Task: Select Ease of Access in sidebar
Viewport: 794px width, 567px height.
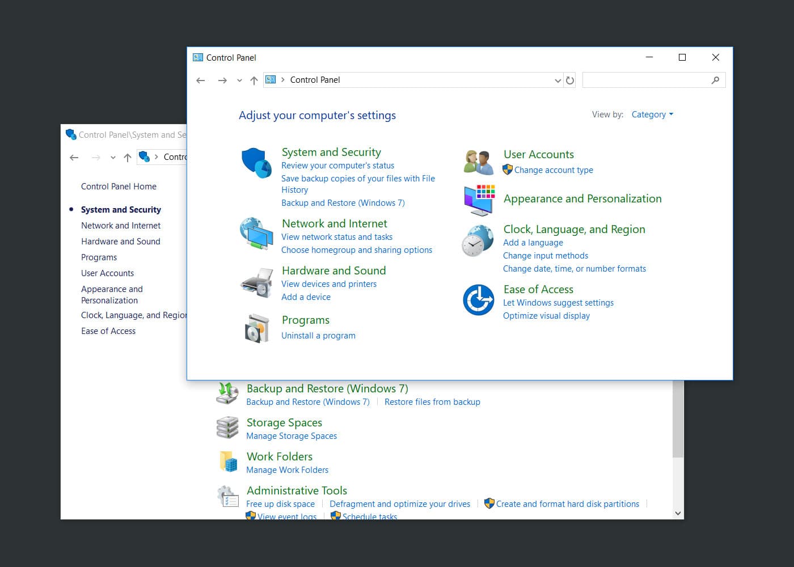Action: (108, 331)
